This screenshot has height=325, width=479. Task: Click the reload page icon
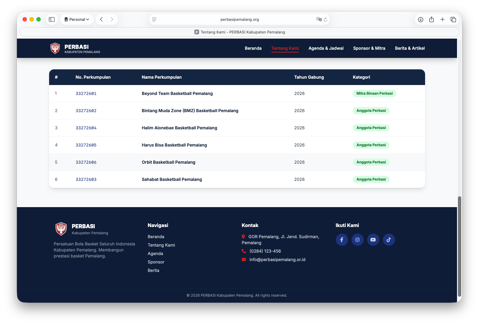point(325,19)
